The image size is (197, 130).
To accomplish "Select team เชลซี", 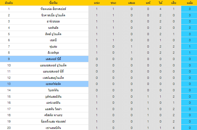I will click(53, 40).
